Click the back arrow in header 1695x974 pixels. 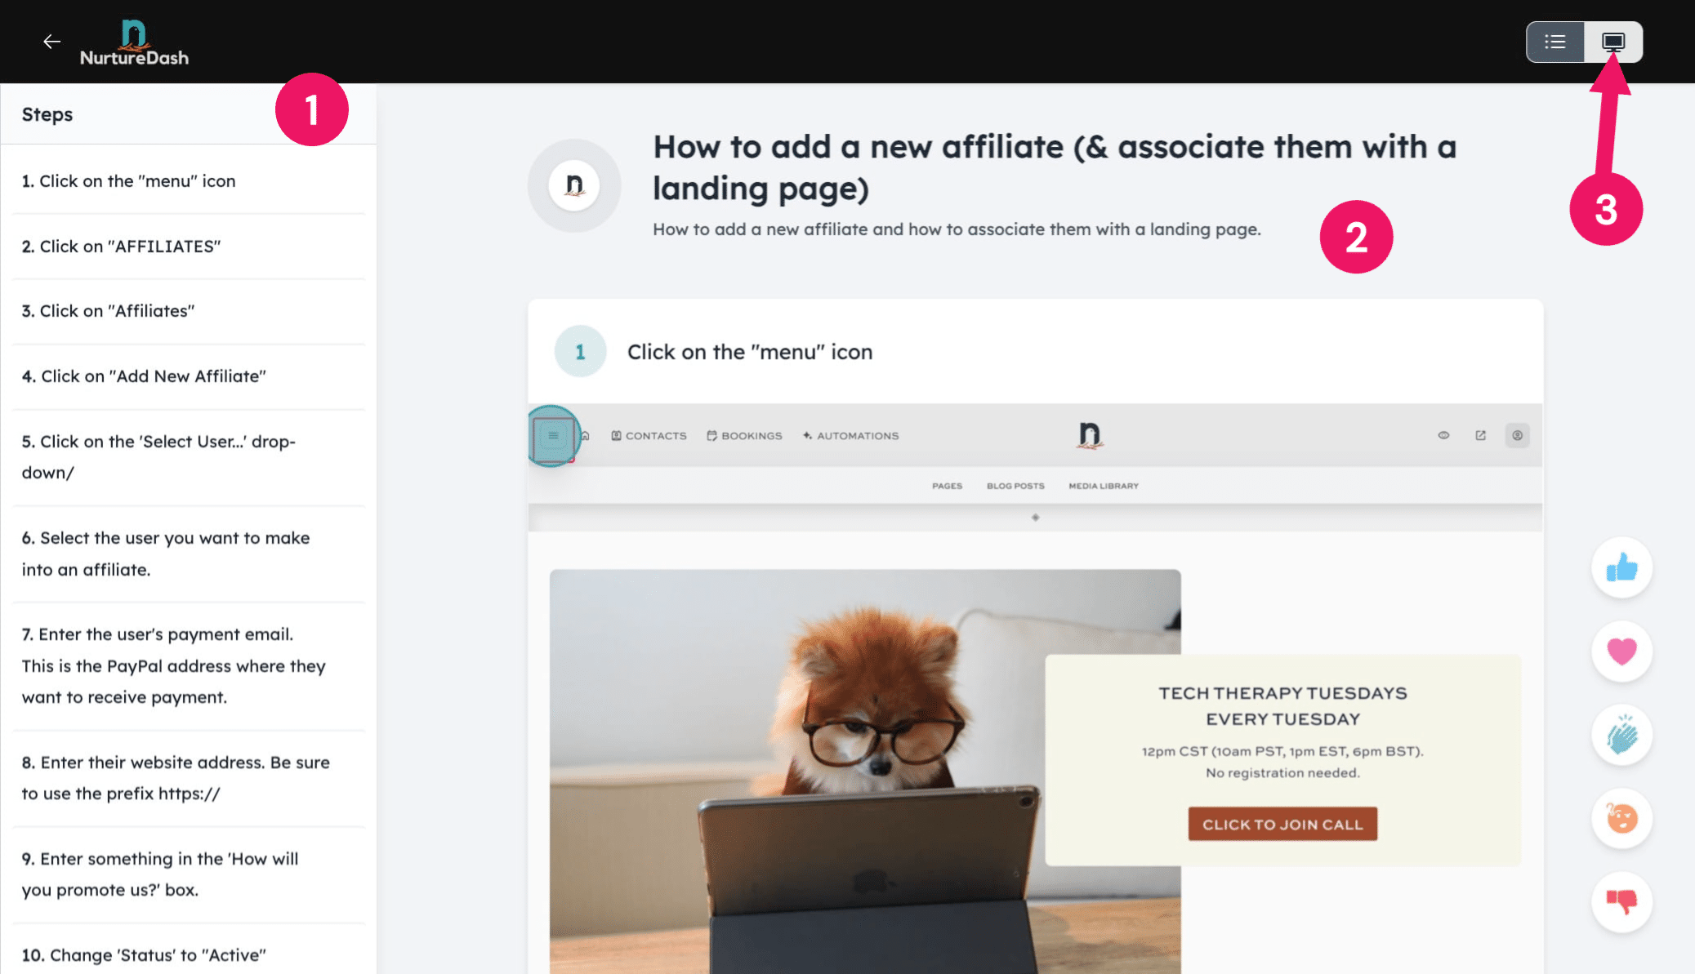51,42
